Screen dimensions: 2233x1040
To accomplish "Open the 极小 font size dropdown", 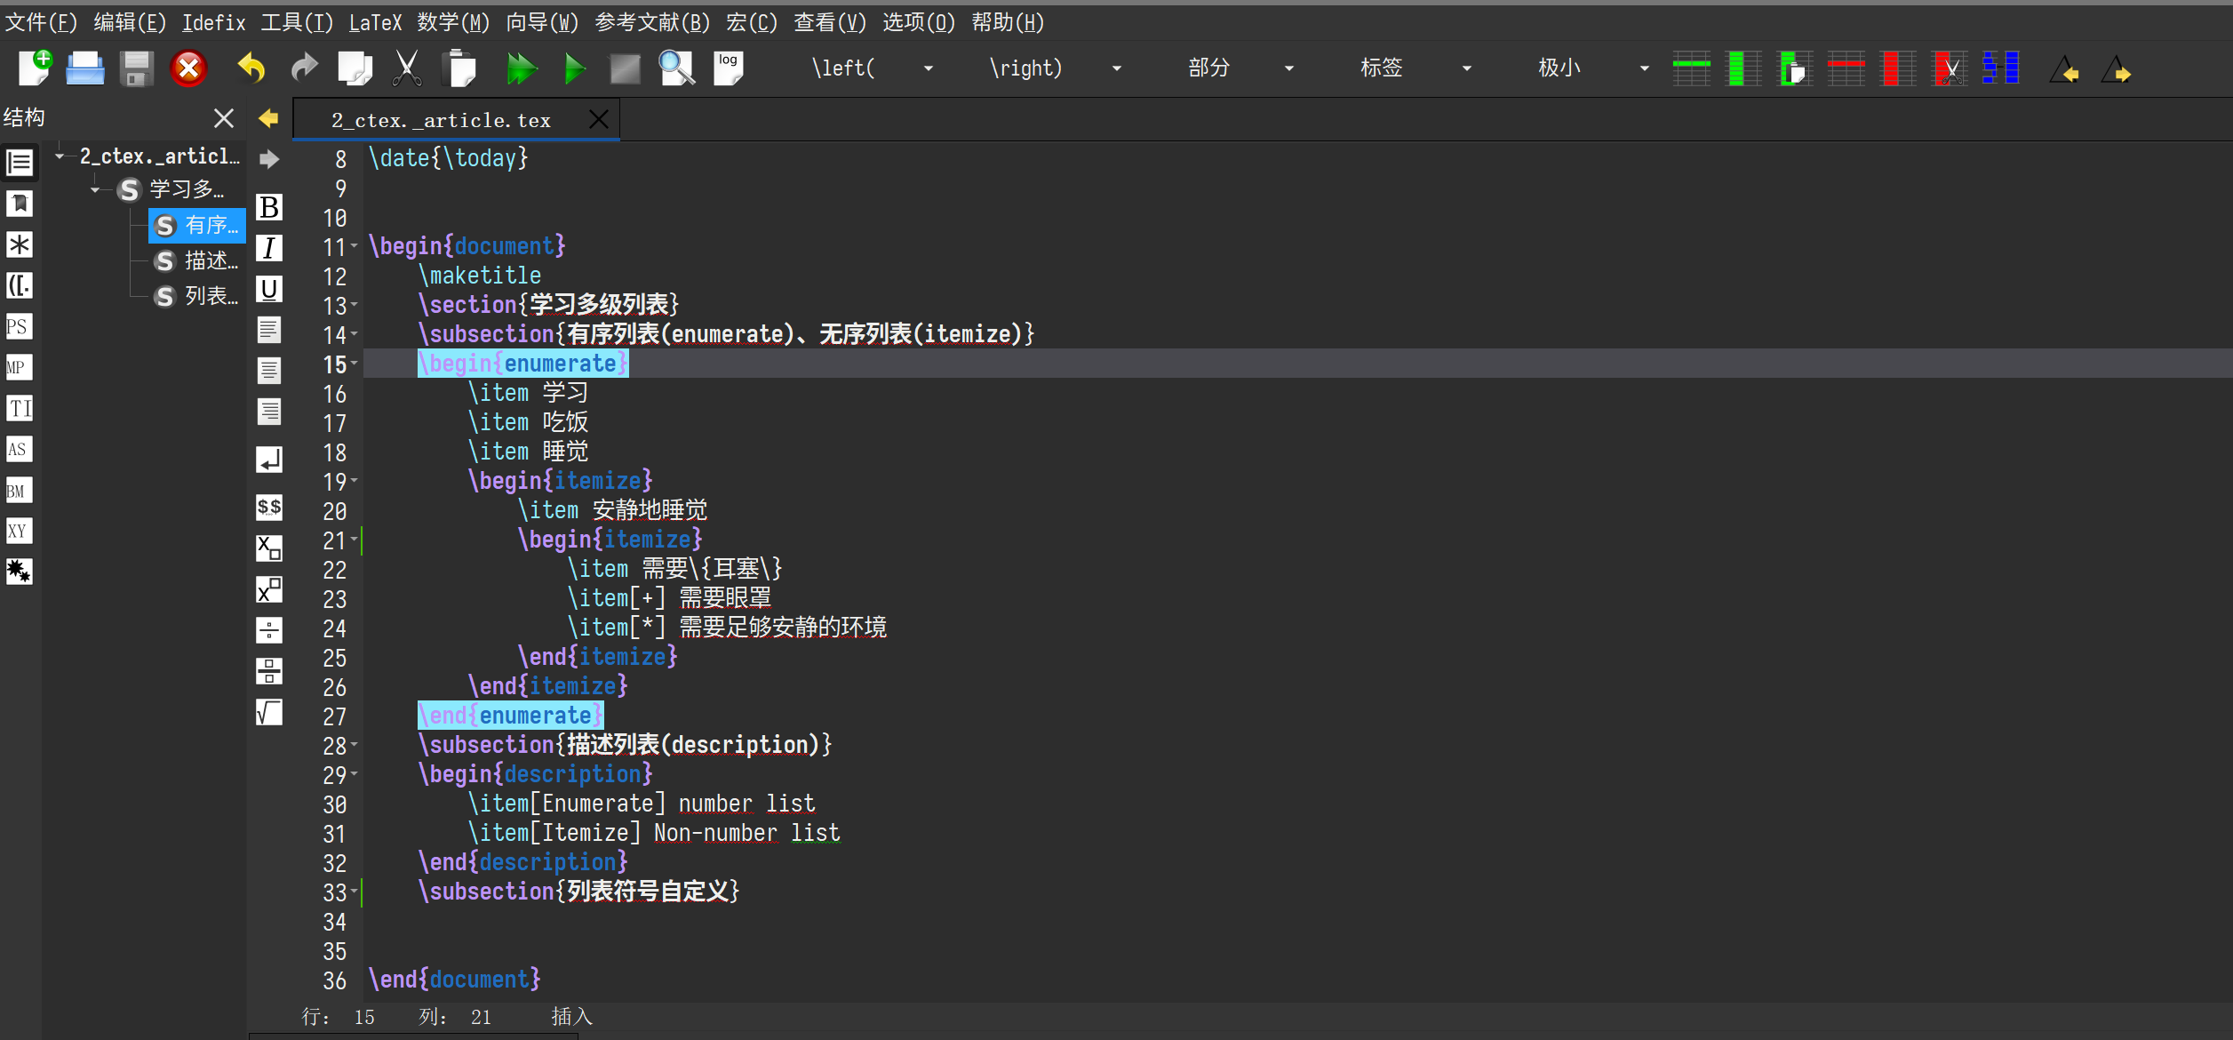I will (x=1644, y=68).
